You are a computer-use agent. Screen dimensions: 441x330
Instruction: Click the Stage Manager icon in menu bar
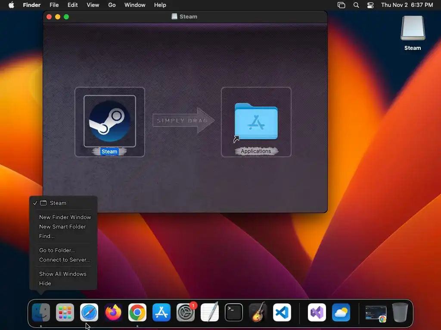341,5
